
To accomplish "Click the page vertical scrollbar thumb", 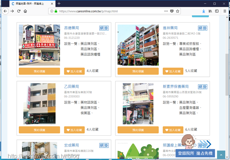I will point(227,75).
